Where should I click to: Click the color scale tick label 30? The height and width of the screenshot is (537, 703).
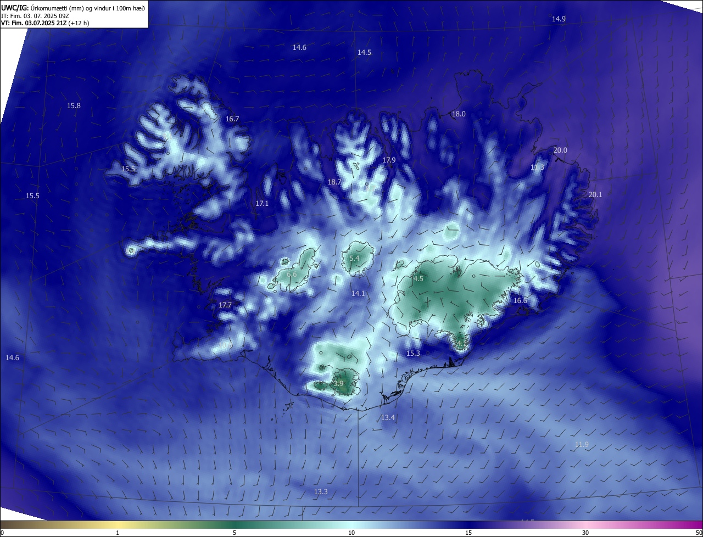click(585, 533)
